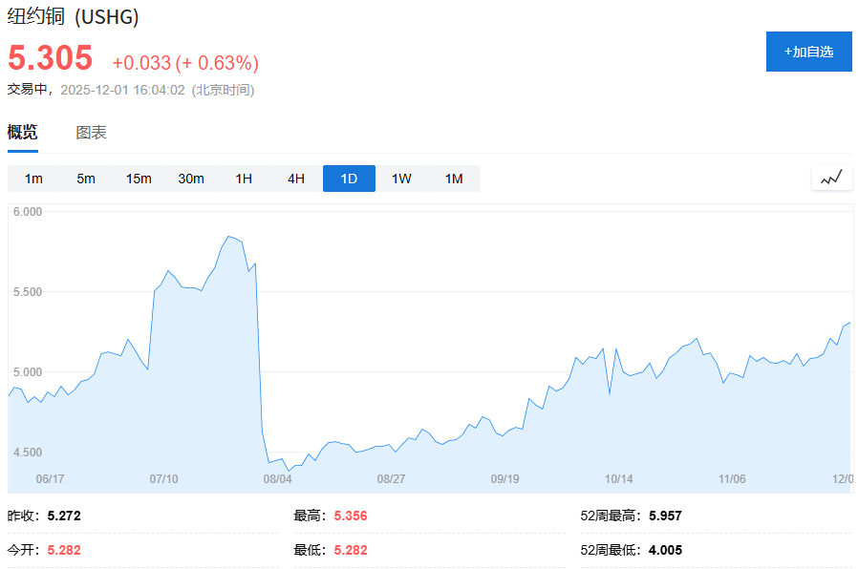
Task: Click the 今开 value 5.282
Action: click(x=64, y=550)
